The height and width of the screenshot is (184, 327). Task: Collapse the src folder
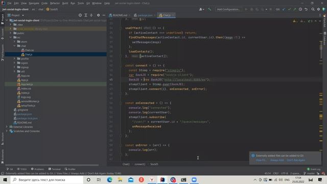(10, 37)
